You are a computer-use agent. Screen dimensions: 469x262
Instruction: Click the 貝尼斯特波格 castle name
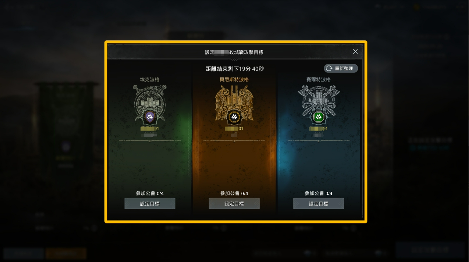pyautogui.click(x=234, y=80)
